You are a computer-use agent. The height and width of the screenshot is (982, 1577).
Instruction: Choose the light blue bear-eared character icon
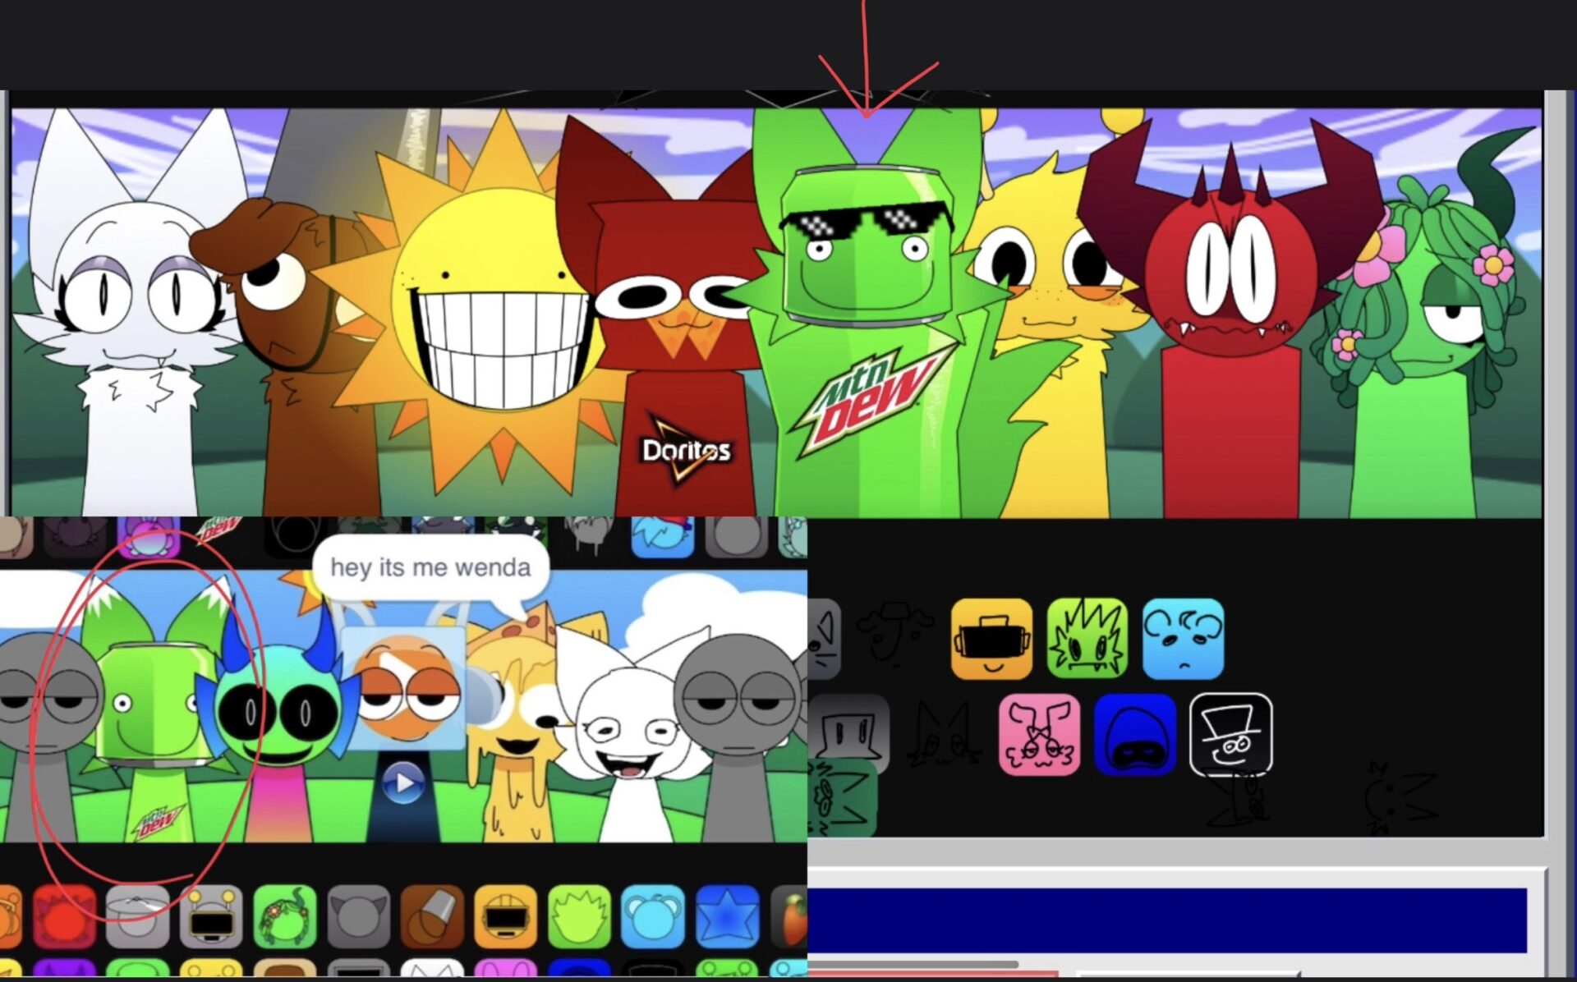[652, 916]
